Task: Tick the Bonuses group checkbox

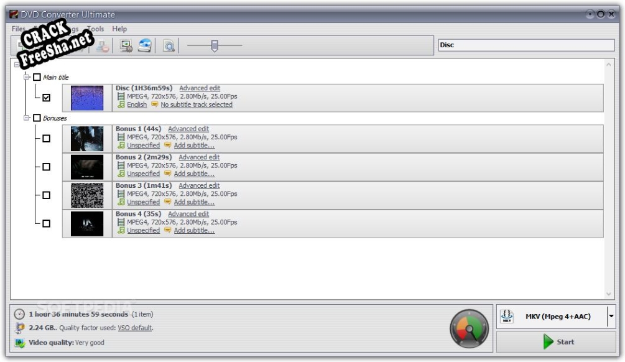Action: [x=37, y=118]
